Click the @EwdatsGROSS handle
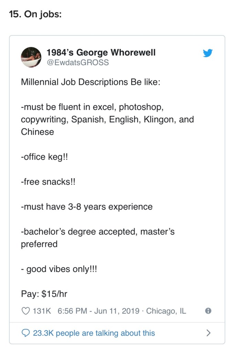The height and width of the screenshot is (353, 234). (77, 62)
